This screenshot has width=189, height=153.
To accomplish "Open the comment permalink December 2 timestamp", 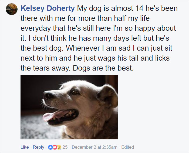I will [x=94, y=147].
